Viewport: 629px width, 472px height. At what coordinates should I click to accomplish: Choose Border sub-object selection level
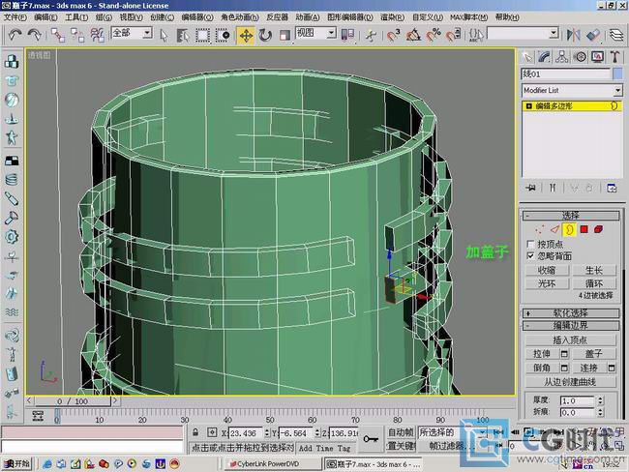pos(570,229)
